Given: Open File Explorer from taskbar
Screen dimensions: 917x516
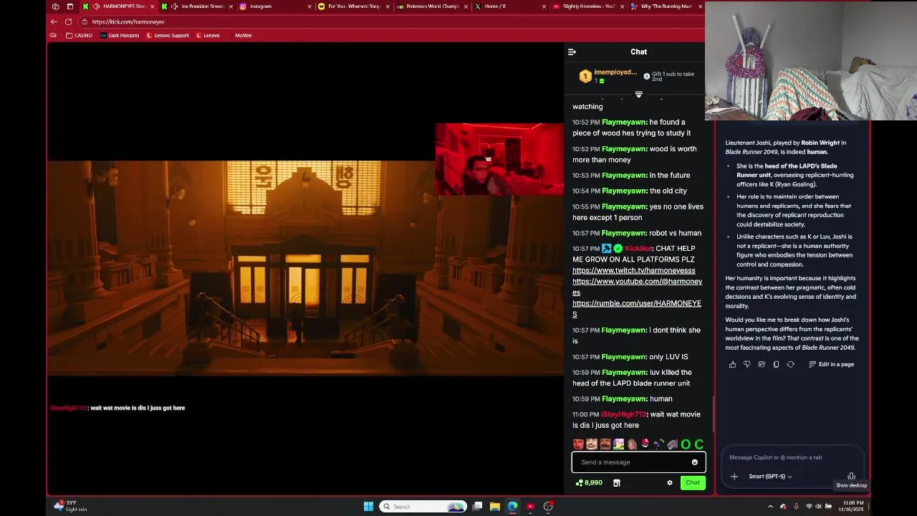Looking at the screenshot, I should [x=494, y=507].
